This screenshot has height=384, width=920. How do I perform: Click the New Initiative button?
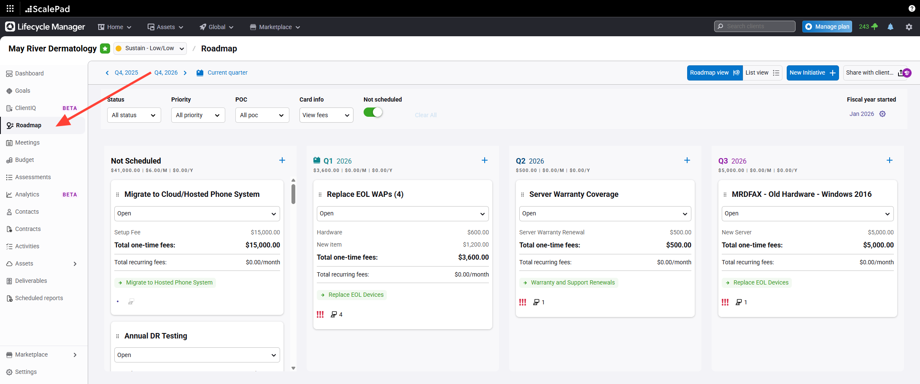point(812,73)
